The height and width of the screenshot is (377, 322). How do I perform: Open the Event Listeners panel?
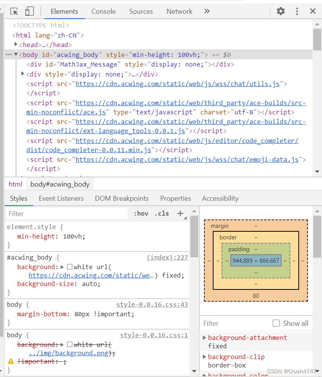[61, 198]
